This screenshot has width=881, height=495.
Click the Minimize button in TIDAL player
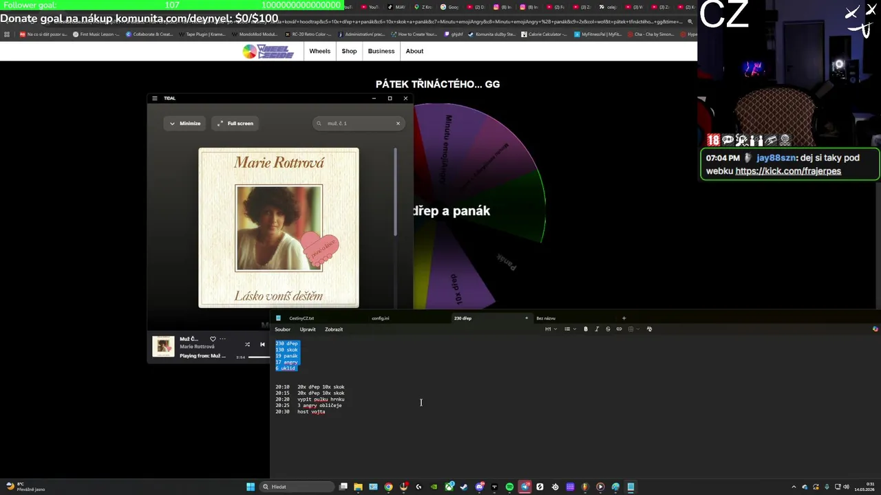point(185,123)
